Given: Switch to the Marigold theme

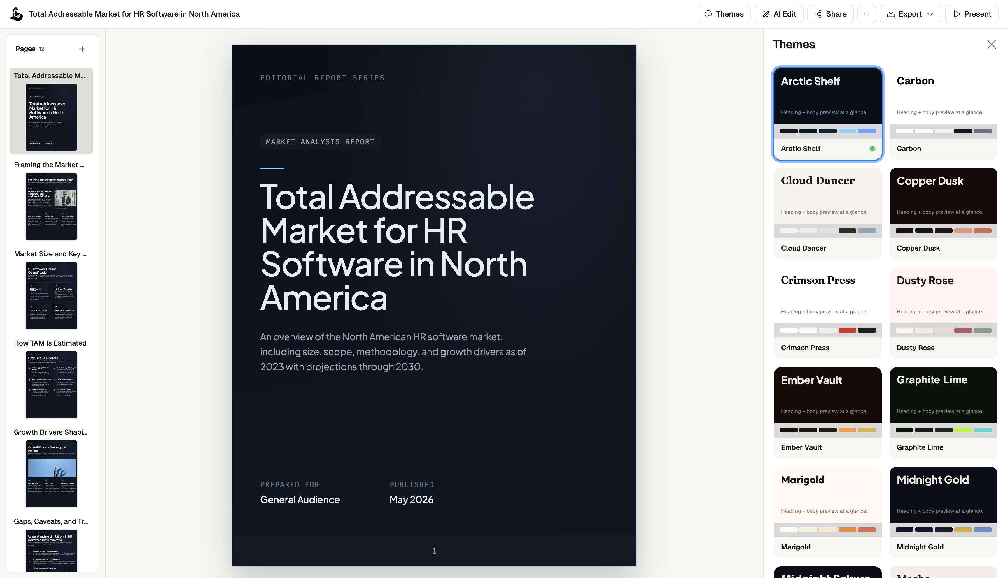Looking at the screenshot, I should pos(828,512).
